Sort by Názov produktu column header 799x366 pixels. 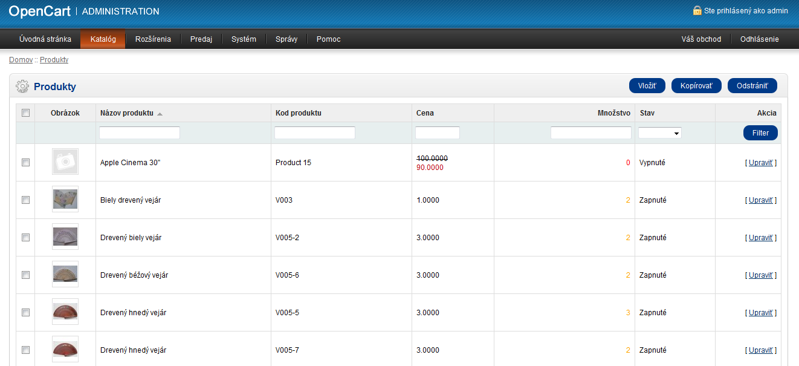(127, 113)
